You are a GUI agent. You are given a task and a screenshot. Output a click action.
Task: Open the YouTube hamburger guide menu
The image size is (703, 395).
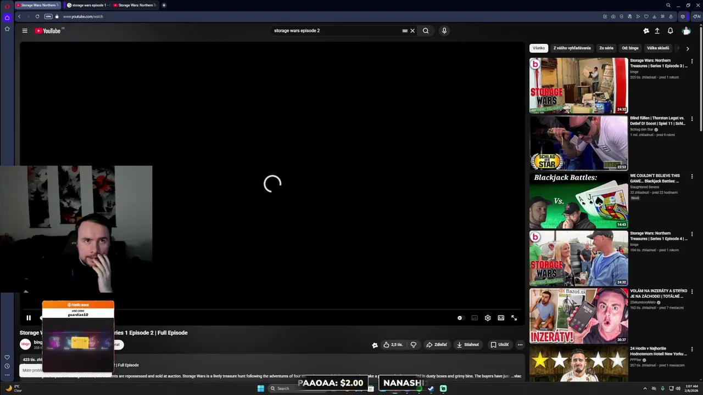25,31
